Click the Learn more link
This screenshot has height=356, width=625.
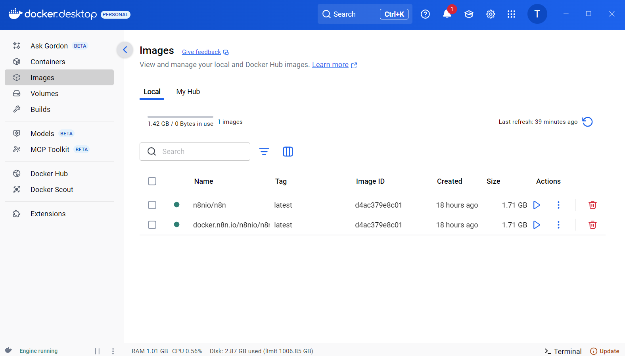coord(334,65)
